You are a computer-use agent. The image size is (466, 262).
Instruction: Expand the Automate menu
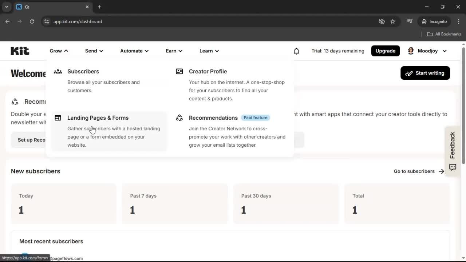pos(134,51)
